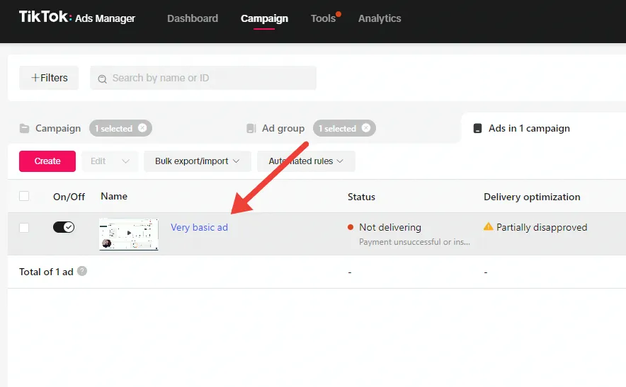Click the search magnifier icon
Image resolution: width=626 pixels, height=387 pixels.
(x=102, y=79)
